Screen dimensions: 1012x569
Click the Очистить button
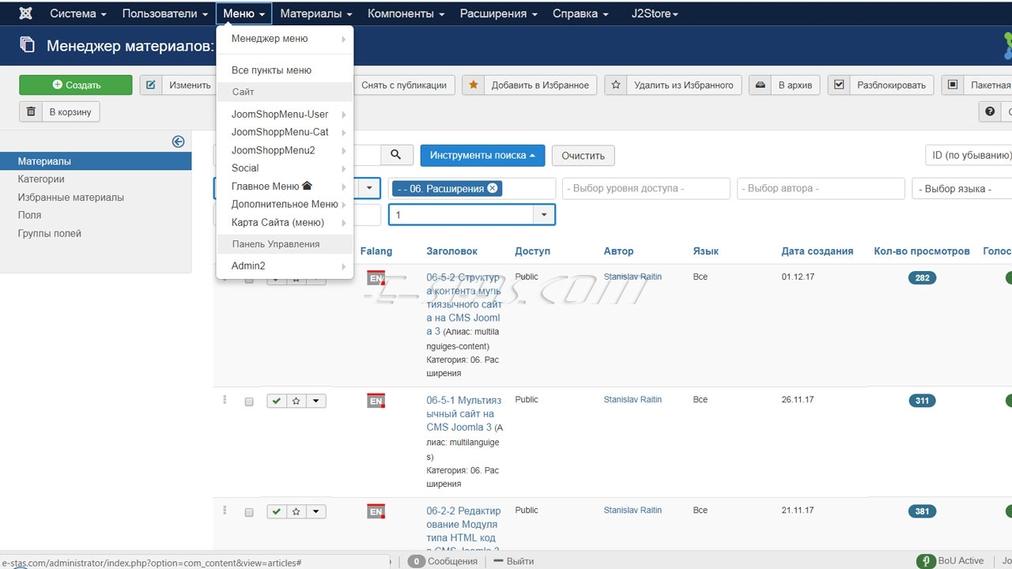(x=583, y=155)
